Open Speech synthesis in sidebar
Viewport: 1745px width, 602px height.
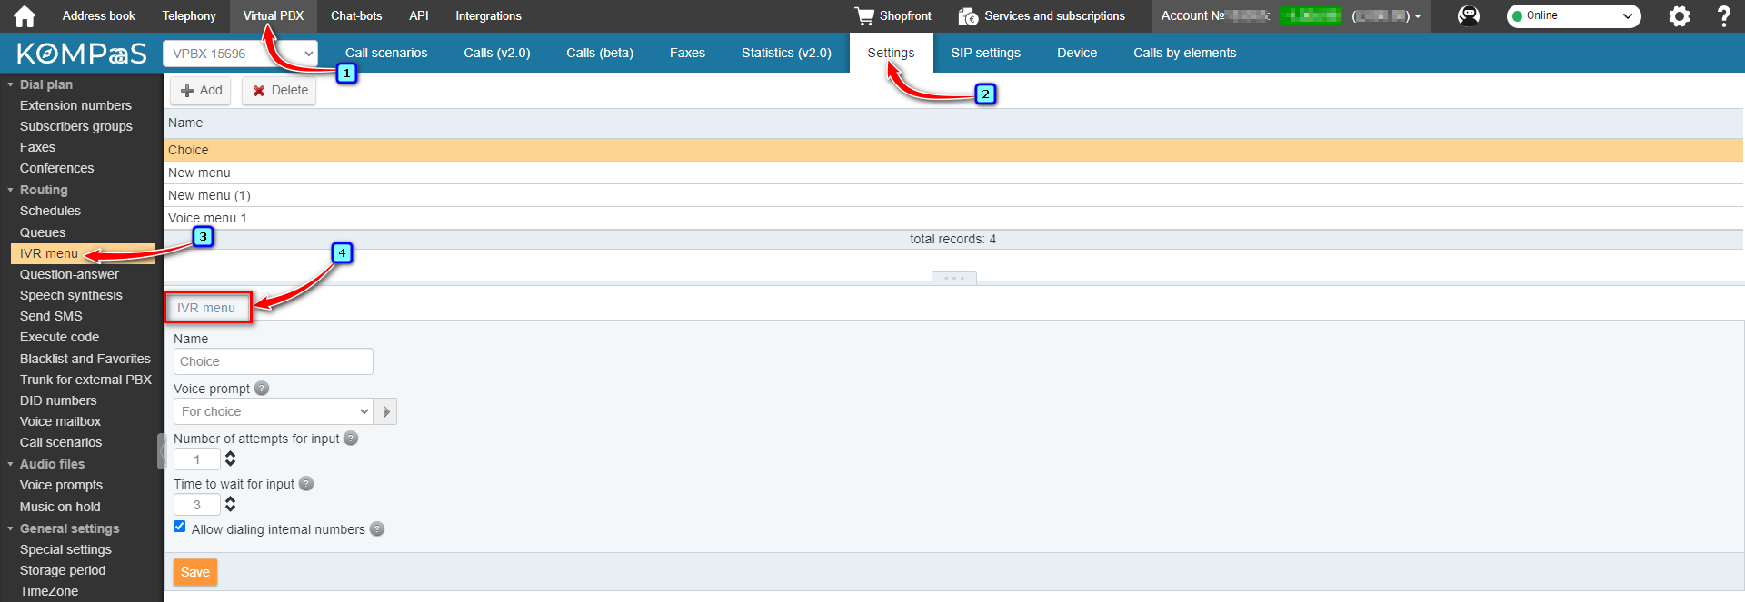(71, 295)
